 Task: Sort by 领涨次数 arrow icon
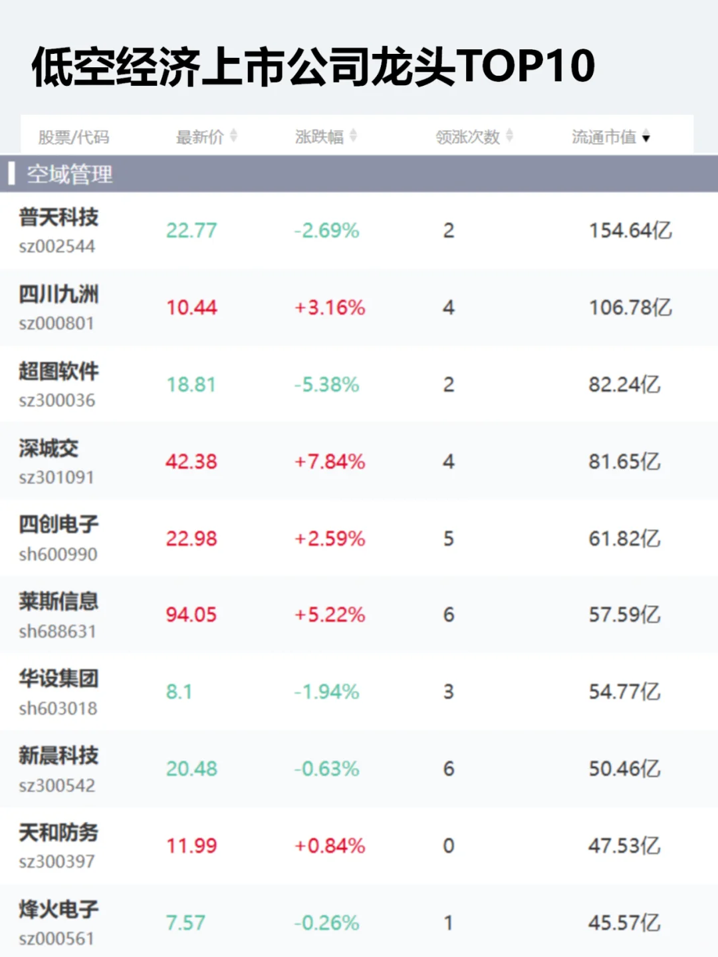(x=509, y=136)
